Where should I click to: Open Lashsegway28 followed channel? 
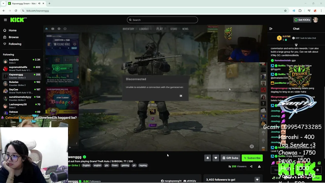click(22, 106)
